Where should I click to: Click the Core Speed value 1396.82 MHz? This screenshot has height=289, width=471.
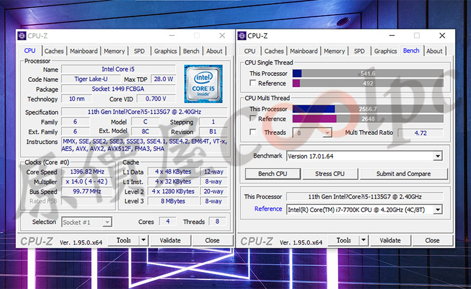point(87,172)
